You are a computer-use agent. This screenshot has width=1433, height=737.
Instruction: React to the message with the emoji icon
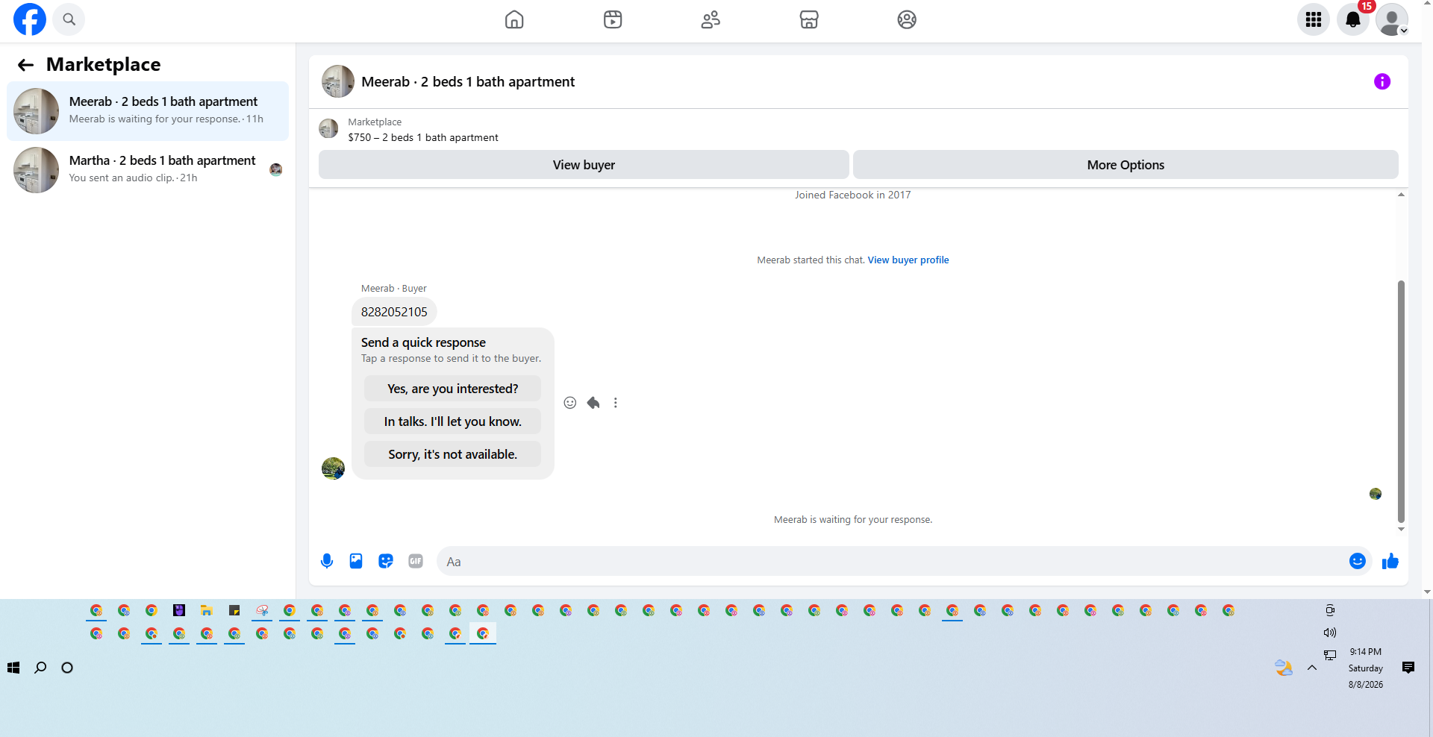click(570, 403)
